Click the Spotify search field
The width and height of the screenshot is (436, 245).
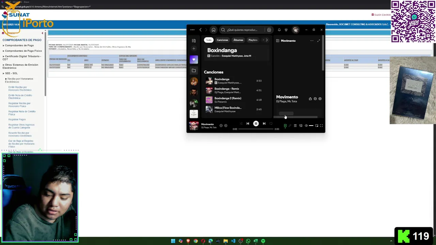pos(243,30)
